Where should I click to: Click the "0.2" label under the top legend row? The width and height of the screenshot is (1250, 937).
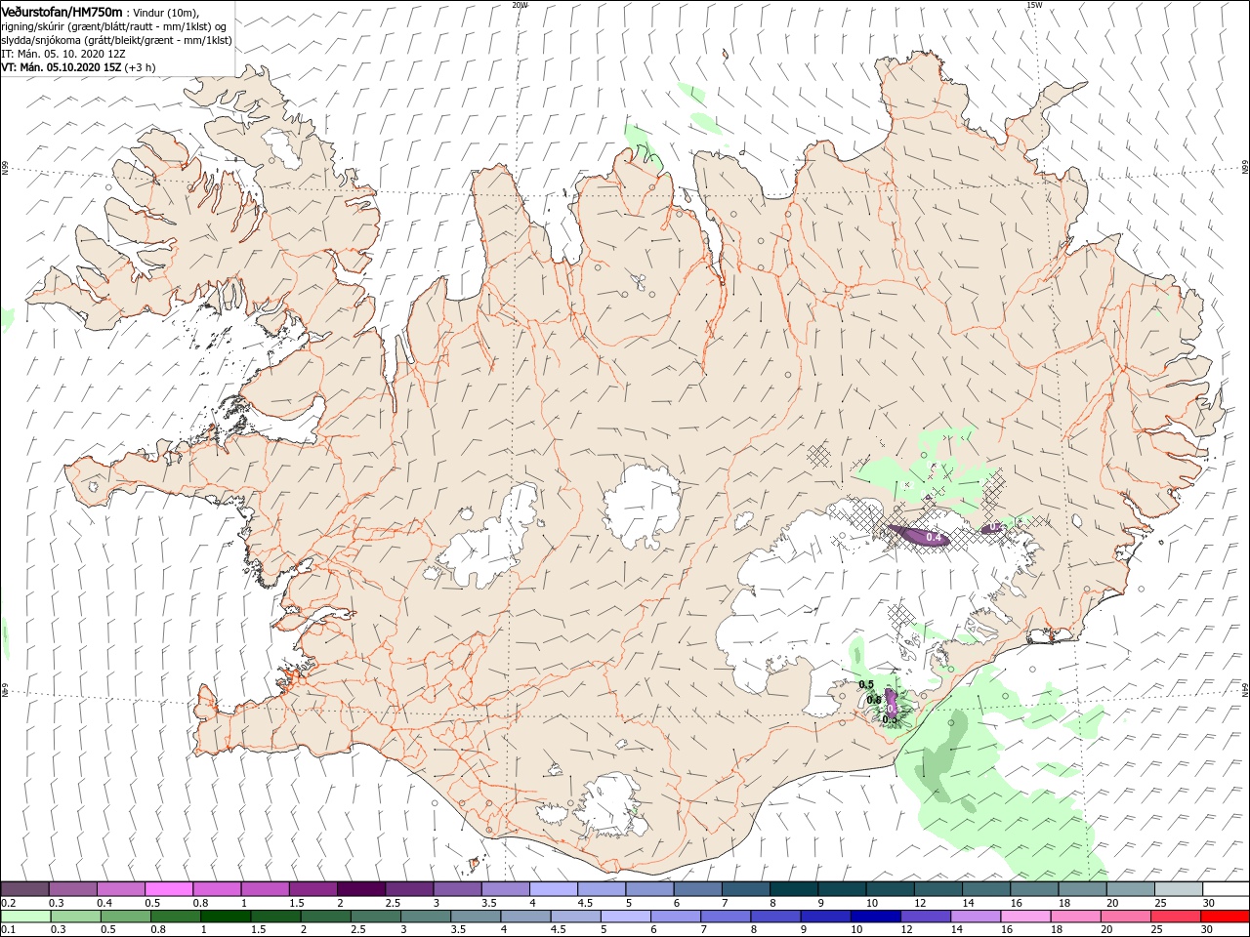click(x=9, y=903)
